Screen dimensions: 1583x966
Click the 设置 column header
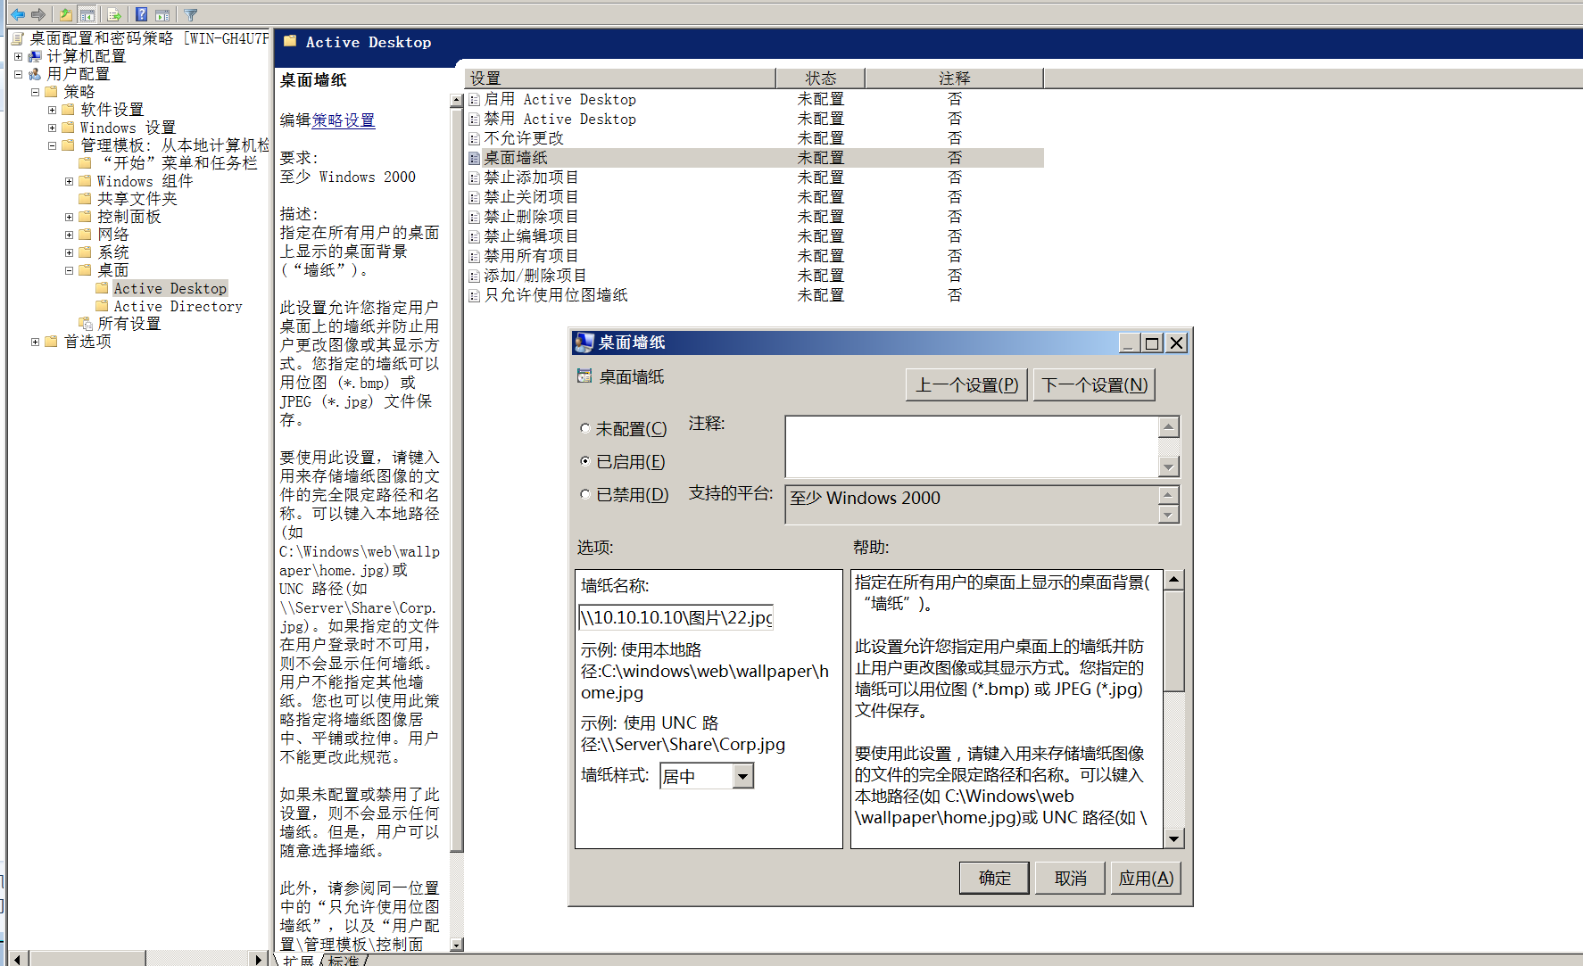(620, 78)
